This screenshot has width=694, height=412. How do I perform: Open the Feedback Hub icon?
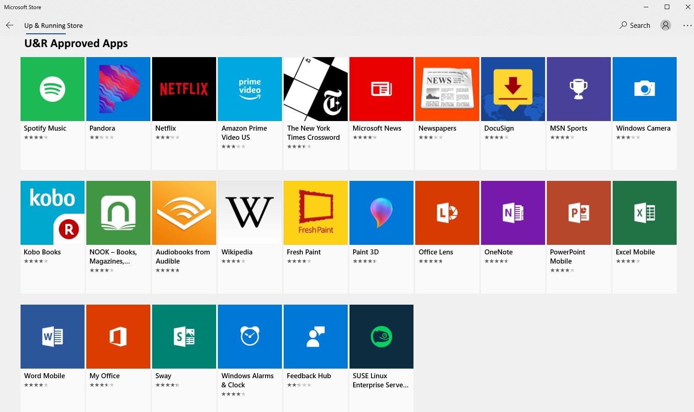pos(316,337)
